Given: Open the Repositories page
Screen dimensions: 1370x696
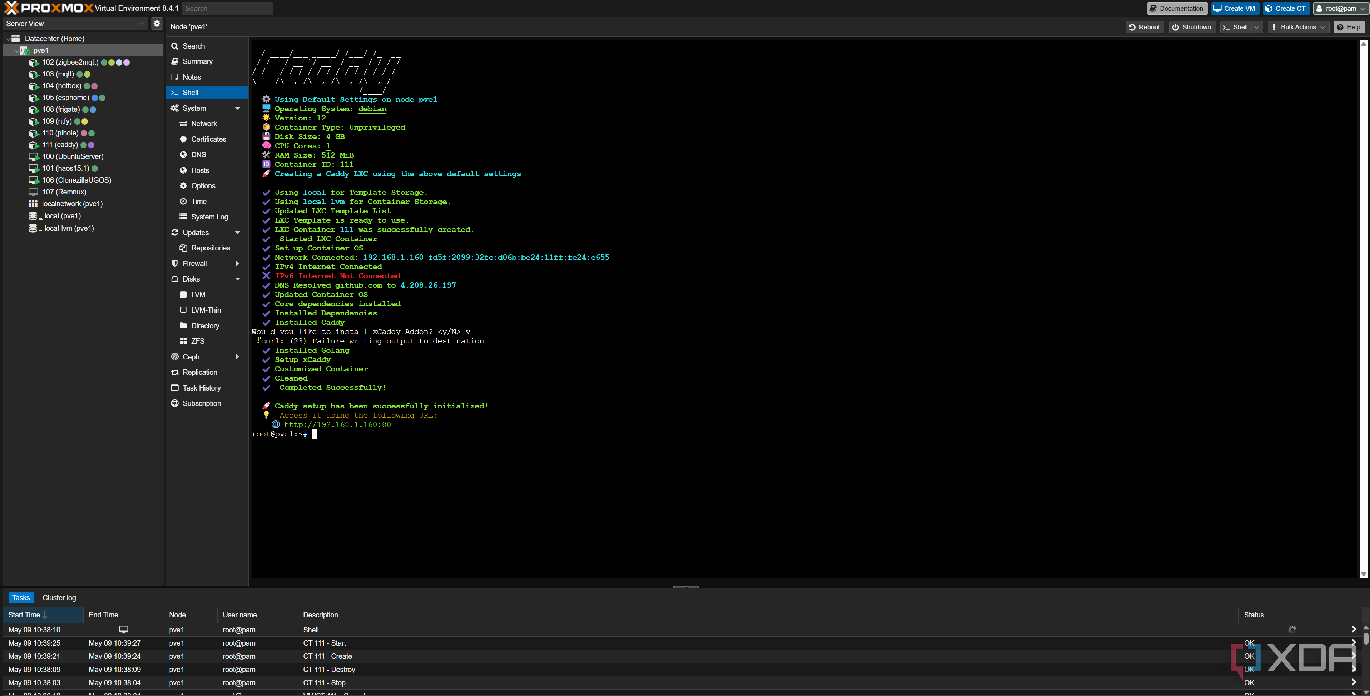Looking at the screenshot, I should pyautogui.click(x=210, y=248).
